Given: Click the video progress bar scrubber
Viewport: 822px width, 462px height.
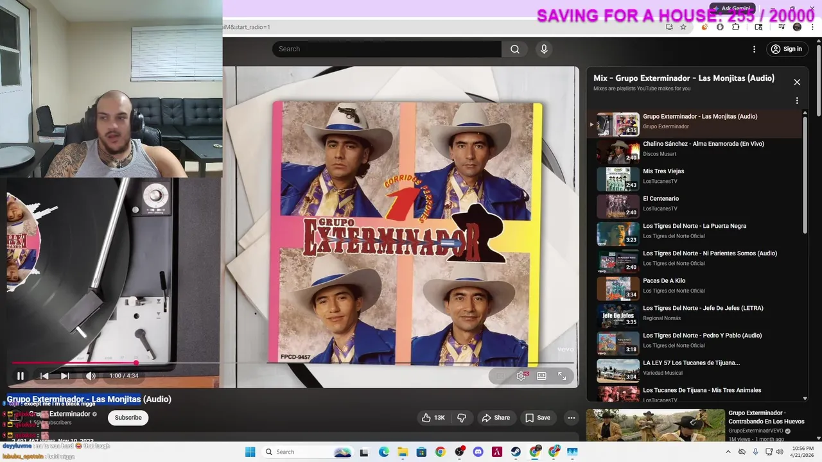Looking at the screenshot, I should click(x=136, y=363).
